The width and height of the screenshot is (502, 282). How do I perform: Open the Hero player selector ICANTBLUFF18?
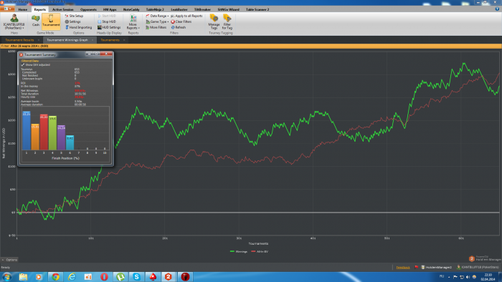point(14,22)
